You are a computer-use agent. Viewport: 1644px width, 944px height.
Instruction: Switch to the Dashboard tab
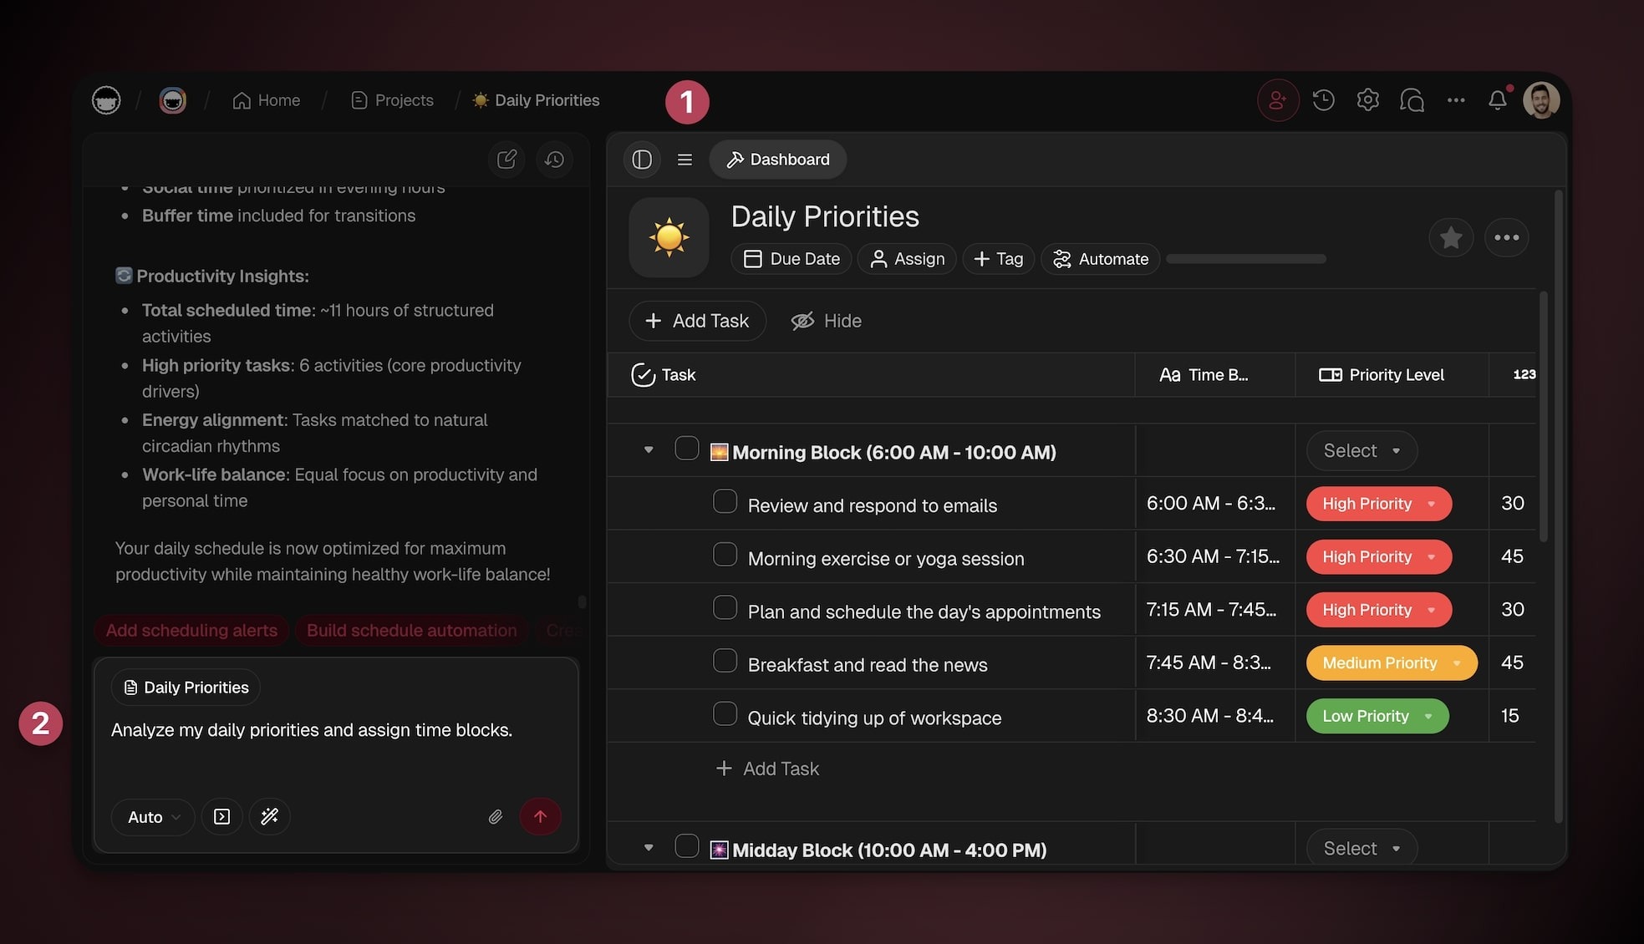pyautogui.click(x=777, y=160)
